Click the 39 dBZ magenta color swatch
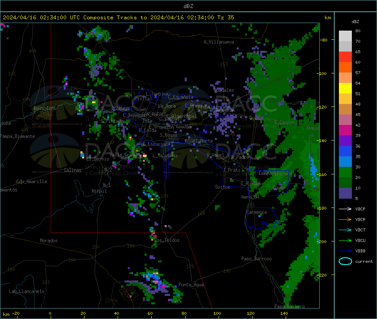 point(345,130)
